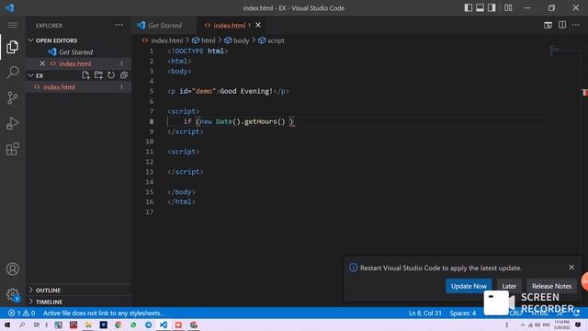Close the index.html editor tab

pos(258,25)
